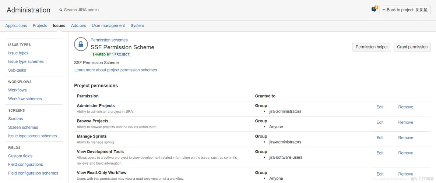Open the Applications tab
This screenshot has height=183, width=436.
pos(16,25)
